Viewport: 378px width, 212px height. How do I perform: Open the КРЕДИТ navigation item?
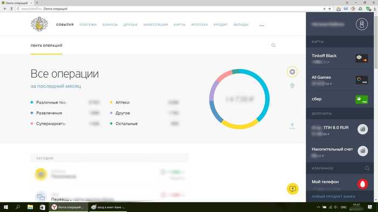[220, 25]
